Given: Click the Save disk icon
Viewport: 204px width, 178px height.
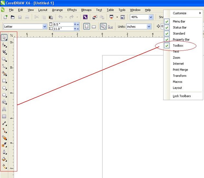Looking at the screenshot, I should (x=20, y=17).
